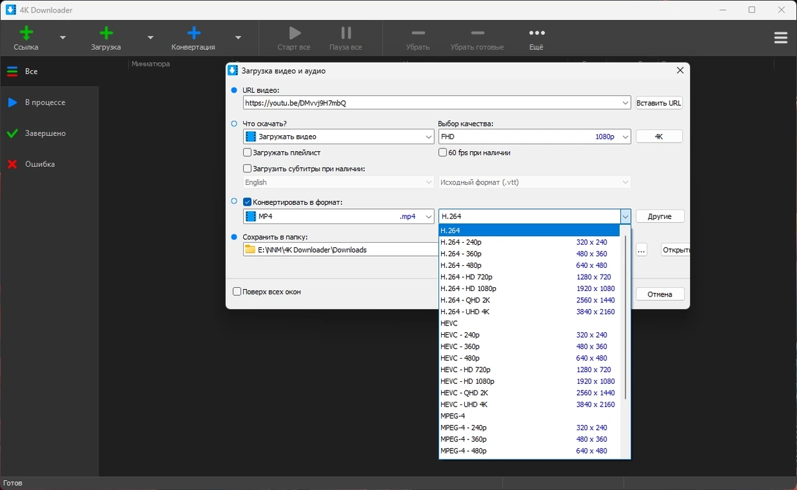Click the green plus Ссылка icon
Viewport: 797px width, 490px height.
click(x=26, y=33)
